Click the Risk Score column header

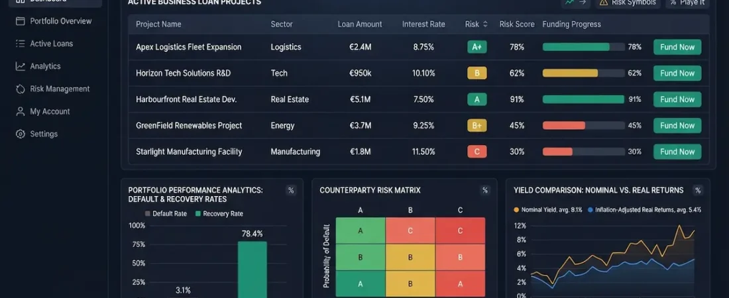coord(517,25)
